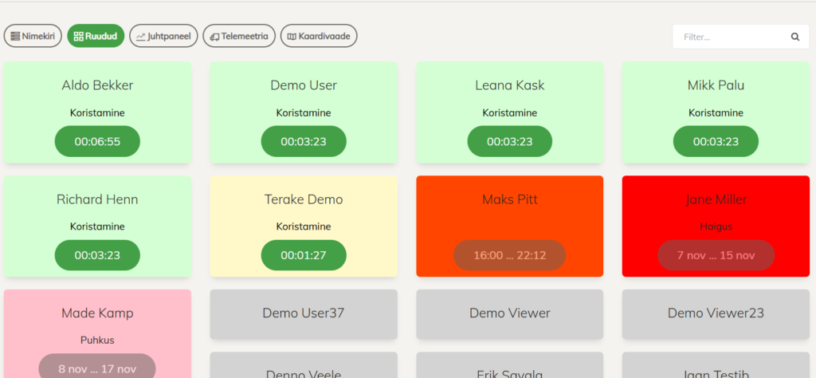Select the Ruudud grid view tab

96,36
